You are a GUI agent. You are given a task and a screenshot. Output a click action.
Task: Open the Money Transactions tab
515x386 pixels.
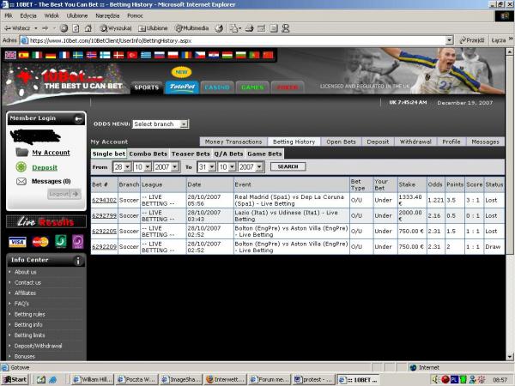233,142
